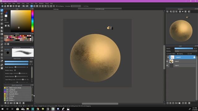
Task: Select the Splatter Brush entry
Action: [18, 92]
